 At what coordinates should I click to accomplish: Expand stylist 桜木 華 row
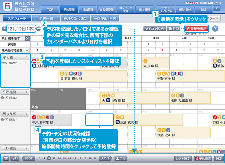click(x=15, y=58)
